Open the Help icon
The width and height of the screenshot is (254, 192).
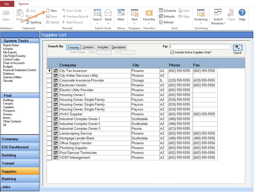click(242, 12)
